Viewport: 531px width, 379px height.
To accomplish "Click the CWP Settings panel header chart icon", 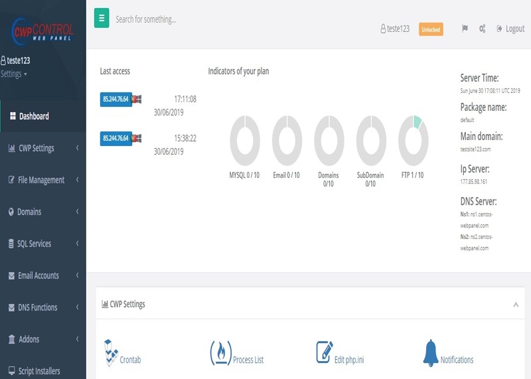I will [105, 304].
